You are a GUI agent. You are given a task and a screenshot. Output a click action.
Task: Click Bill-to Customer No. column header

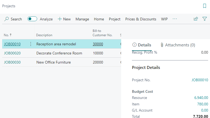103,33
